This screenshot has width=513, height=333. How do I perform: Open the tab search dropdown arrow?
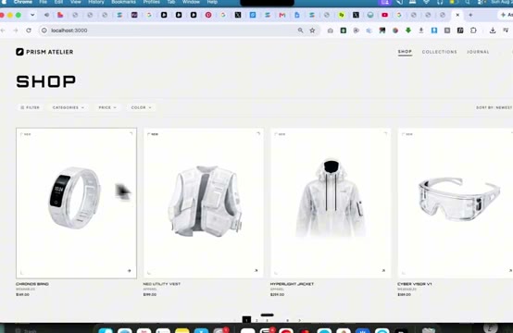point(32,15)
